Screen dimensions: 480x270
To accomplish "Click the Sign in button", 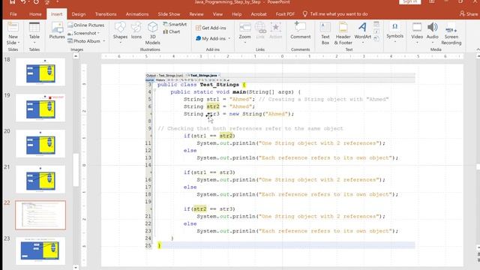I will (x=410, y=1).
